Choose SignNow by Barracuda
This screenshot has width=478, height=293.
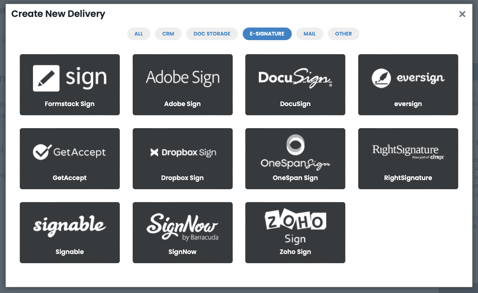pyautogui.click(x=183, y=233)
